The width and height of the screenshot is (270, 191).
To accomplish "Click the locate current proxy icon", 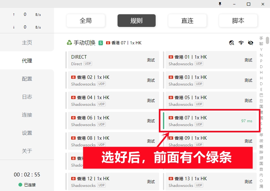I will pos(232,43).
